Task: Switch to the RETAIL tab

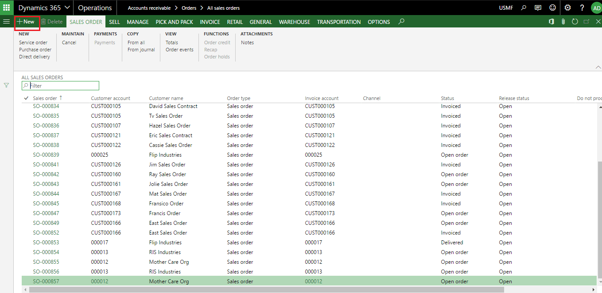Action: pos(235,21)
